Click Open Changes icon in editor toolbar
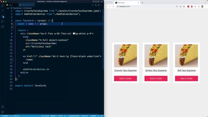 (96, 5)
